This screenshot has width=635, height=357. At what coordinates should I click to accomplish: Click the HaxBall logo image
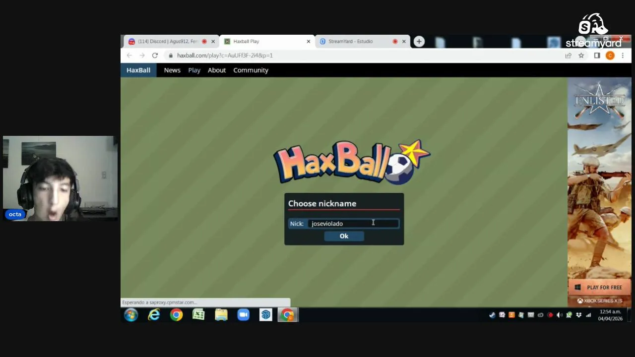[352, 162]
